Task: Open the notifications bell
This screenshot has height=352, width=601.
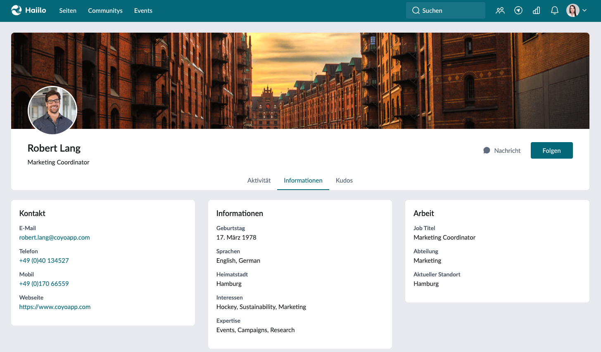Action: coord(555,11)
